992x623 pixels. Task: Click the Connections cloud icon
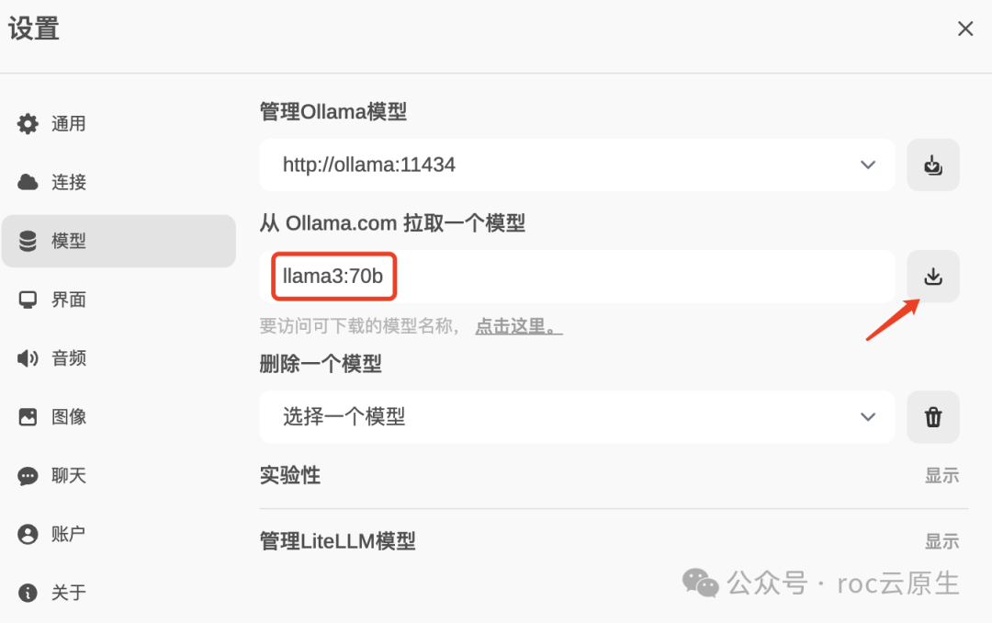[28, 182]
